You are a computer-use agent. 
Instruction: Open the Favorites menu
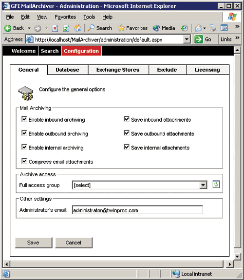point(65,17)
